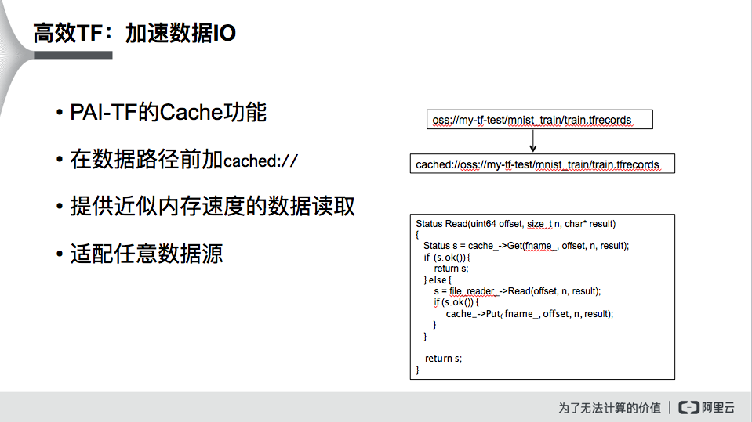The image size is (752, 422).
Task: Click the slide title 高效TF：加速数据IO
Action: (x=135, y=33)
